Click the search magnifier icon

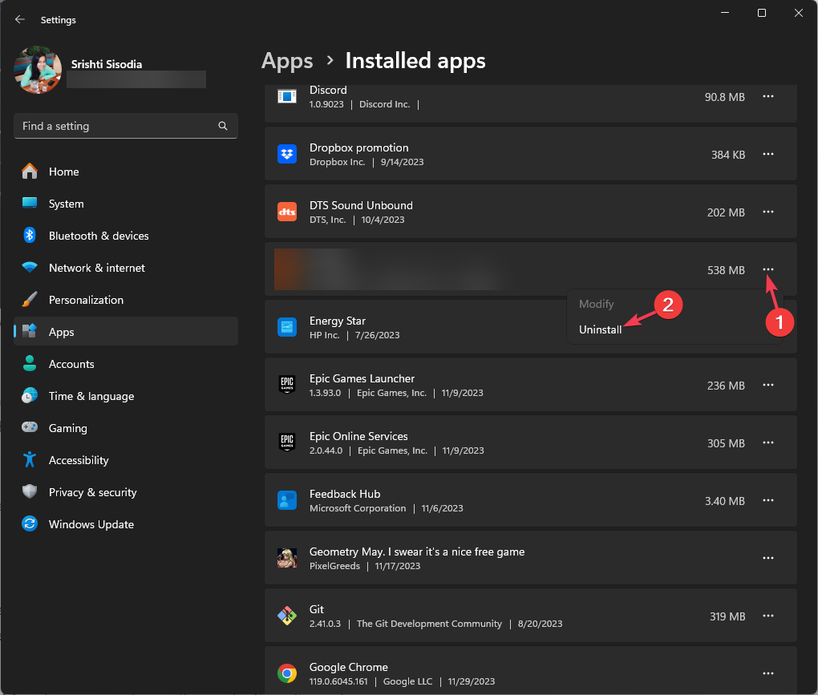223,126
